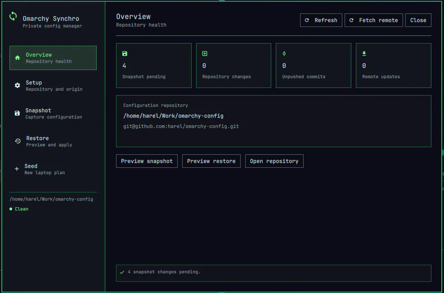Screen dimensions: 444x293
Task: Click the download icon in Remote updates card
Action: pyautogui.click(x=364, y=53)
